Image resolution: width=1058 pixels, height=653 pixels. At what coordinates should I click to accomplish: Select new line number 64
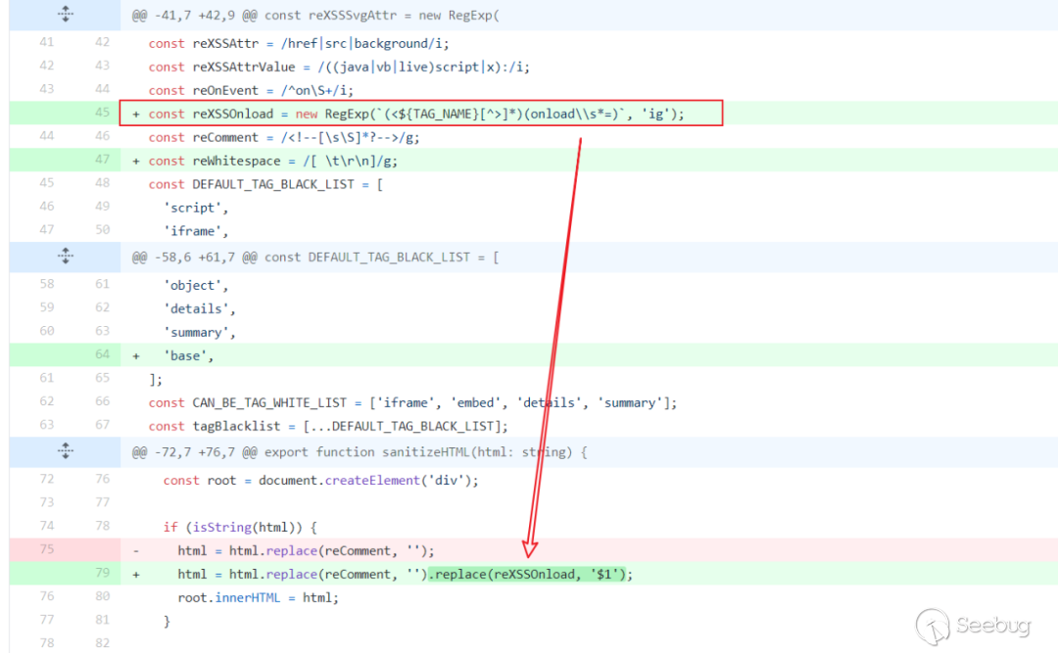tap(102, 355)
